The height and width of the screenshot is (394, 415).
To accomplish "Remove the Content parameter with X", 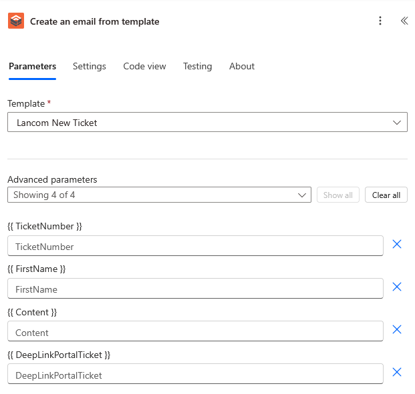I will pyautogui.click(x=397, y=330).
